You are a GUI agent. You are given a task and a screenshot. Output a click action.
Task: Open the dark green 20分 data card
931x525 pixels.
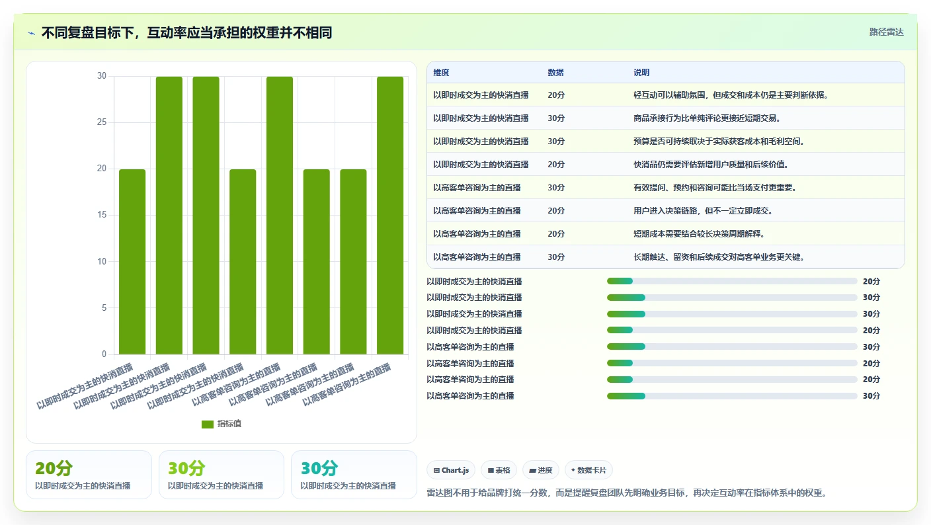(89, 475)
